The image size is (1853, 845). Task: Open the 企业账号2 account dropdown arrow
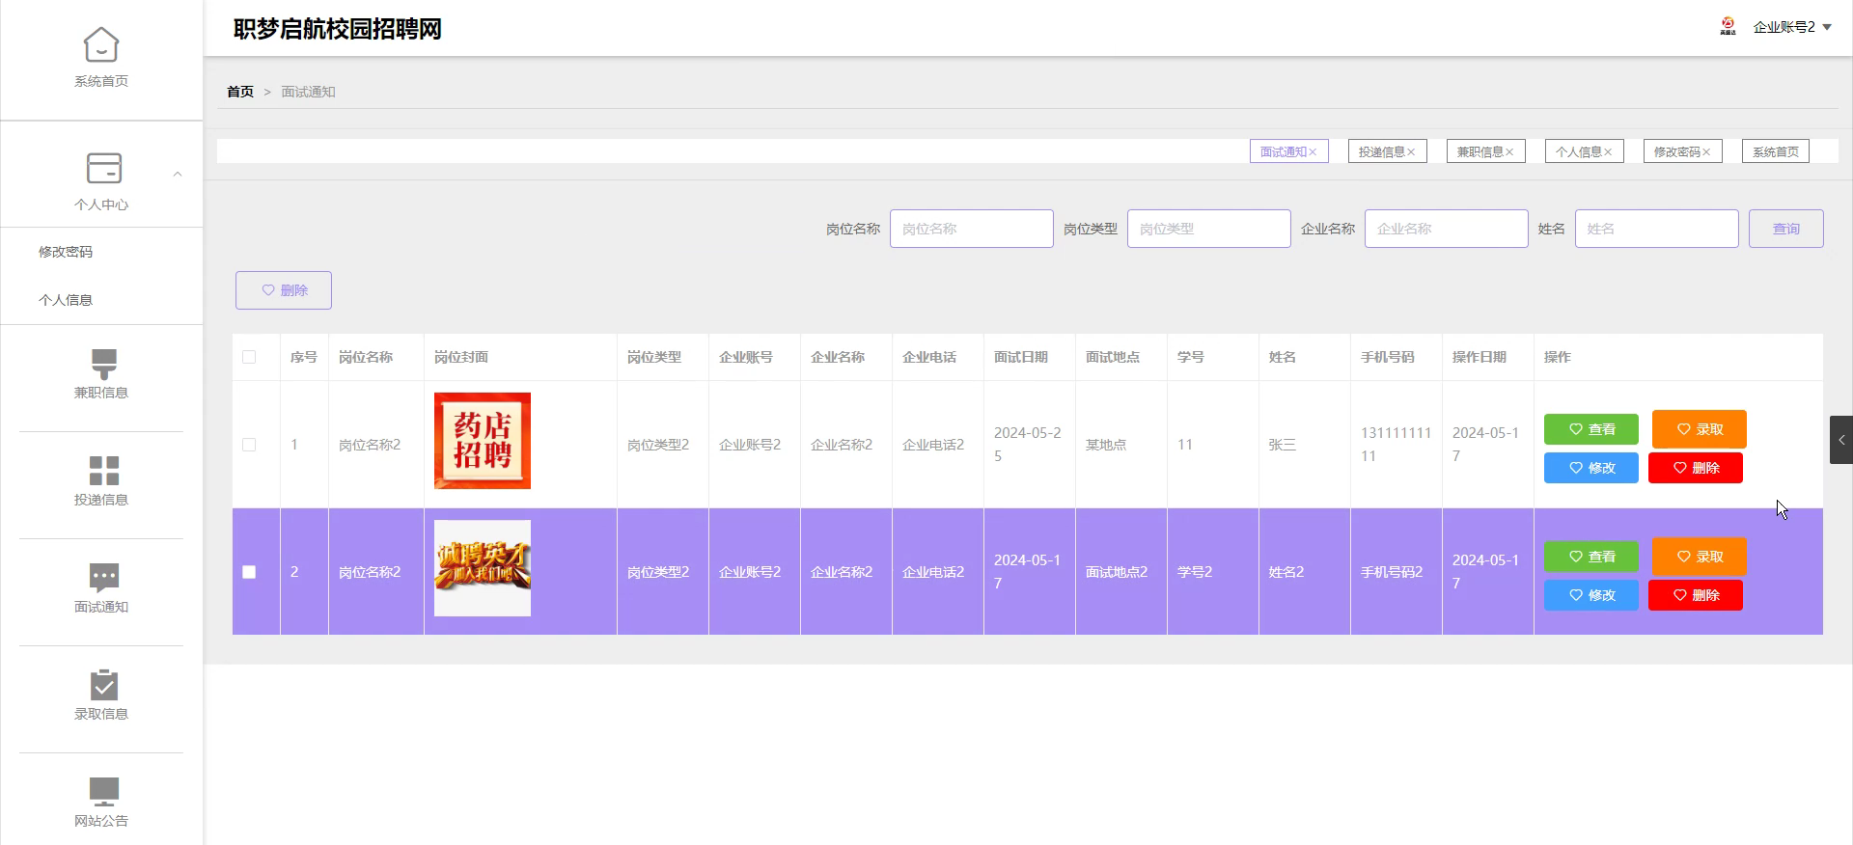click(x=1827, y=27)
